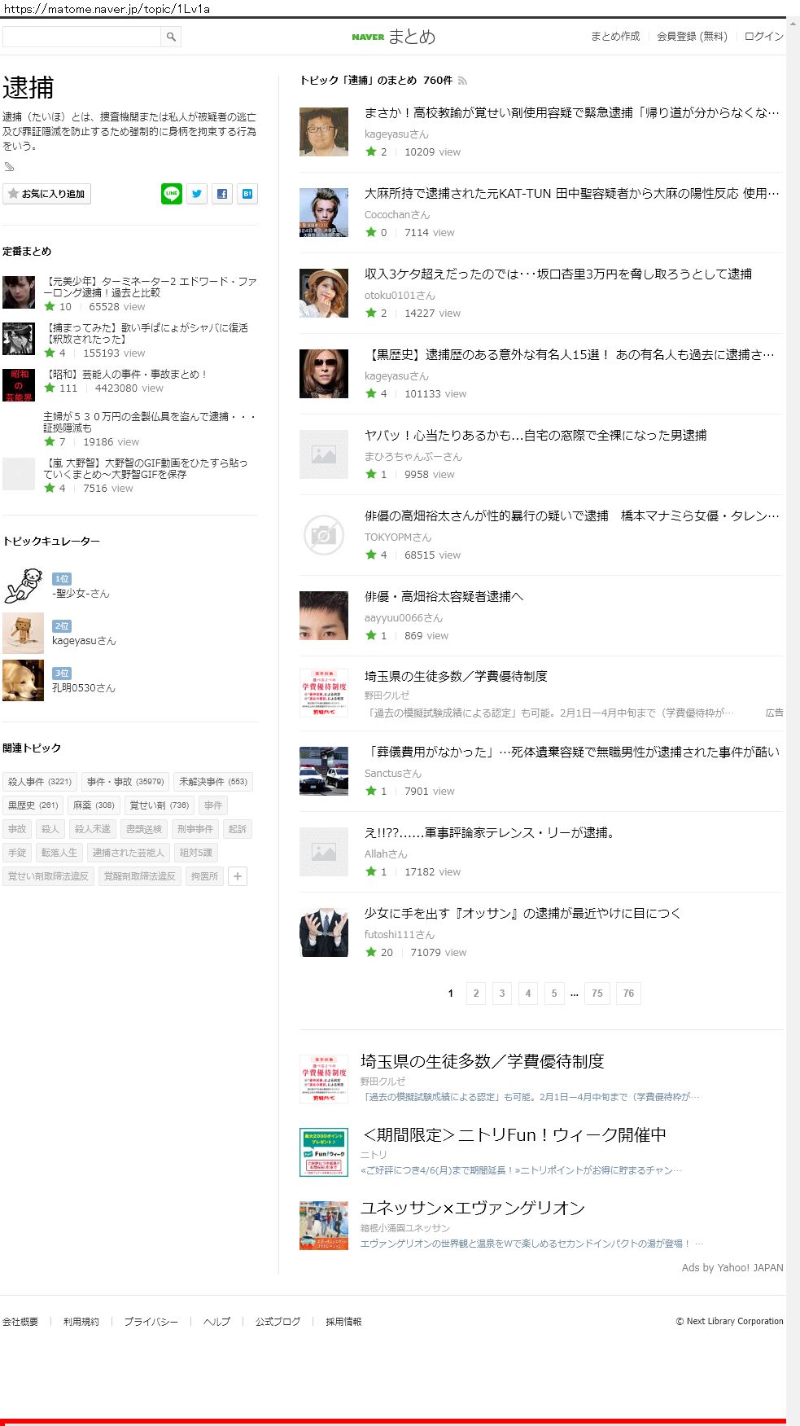This screenshot has height=1426, width=800.
Task: Share the topic on Twitter
Action: coord(197,194)
